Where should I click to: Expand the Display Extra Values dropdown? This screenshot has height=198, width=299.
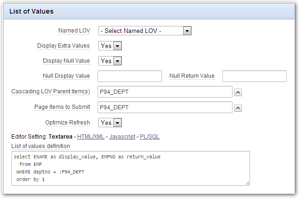tap(110, 46)
